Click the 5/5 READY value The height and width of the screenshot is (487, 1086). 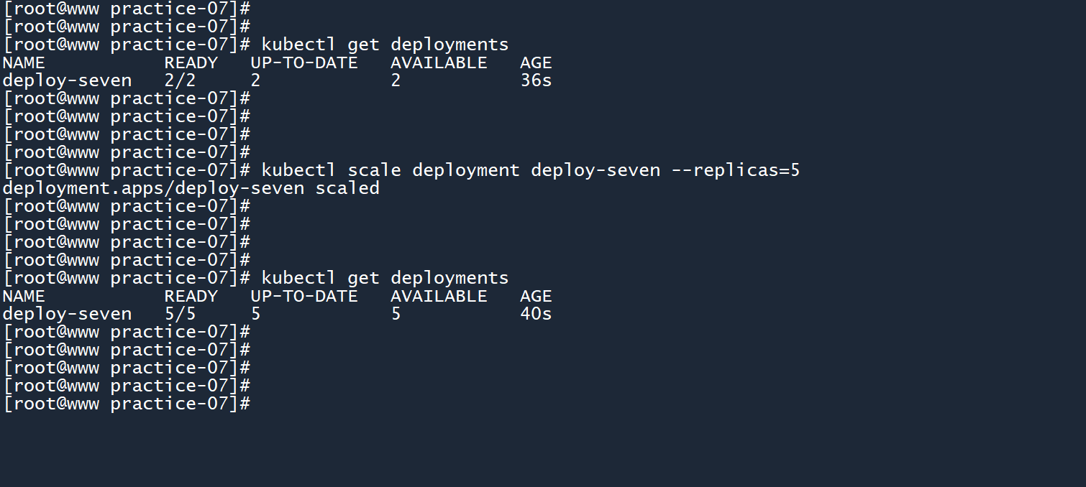click(180, 314)
